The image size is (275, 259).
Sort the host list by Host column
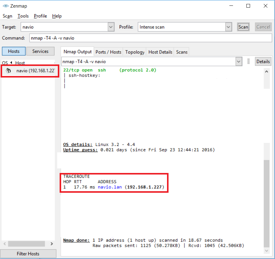(35, 63)
